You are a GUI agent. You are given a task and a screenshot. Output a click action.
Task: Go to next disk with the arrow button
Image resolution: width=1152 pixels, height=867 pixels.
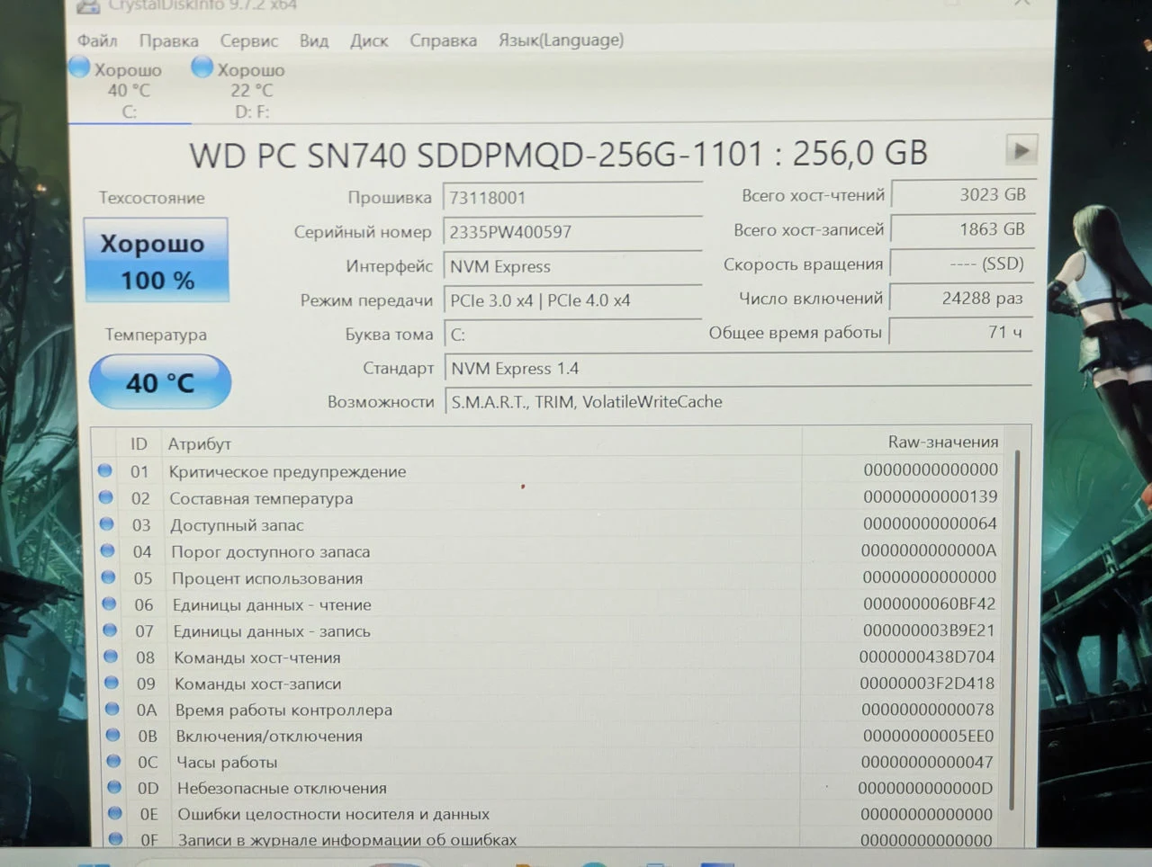point(1021,150)
